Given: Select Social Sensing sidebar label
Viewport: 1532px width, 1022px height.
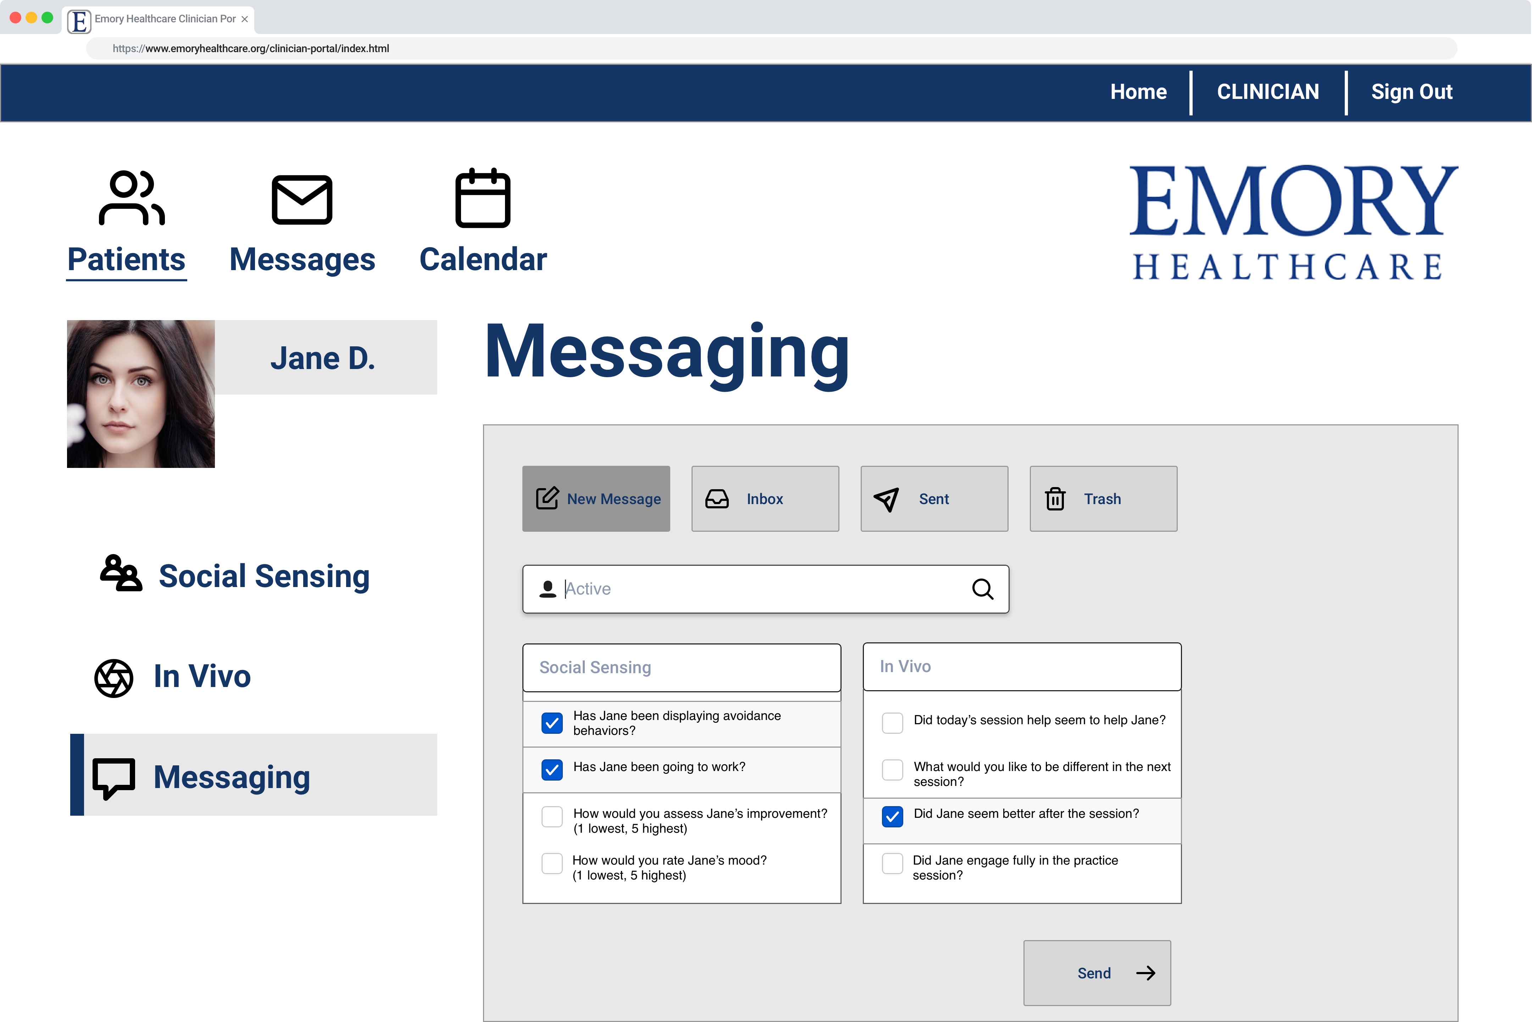Looking at the screenshot, I should [264, 576].
